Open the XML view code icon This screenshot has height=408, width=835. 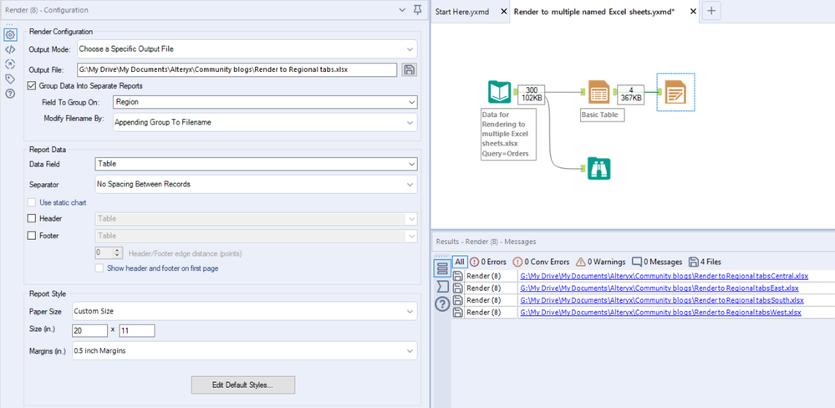tap(9, 49)
